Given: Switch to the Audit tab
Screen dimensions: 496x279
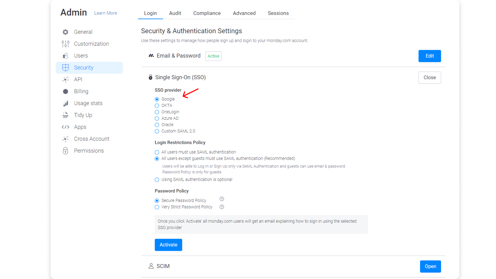Looking at the screenshot, I should 175,13.
